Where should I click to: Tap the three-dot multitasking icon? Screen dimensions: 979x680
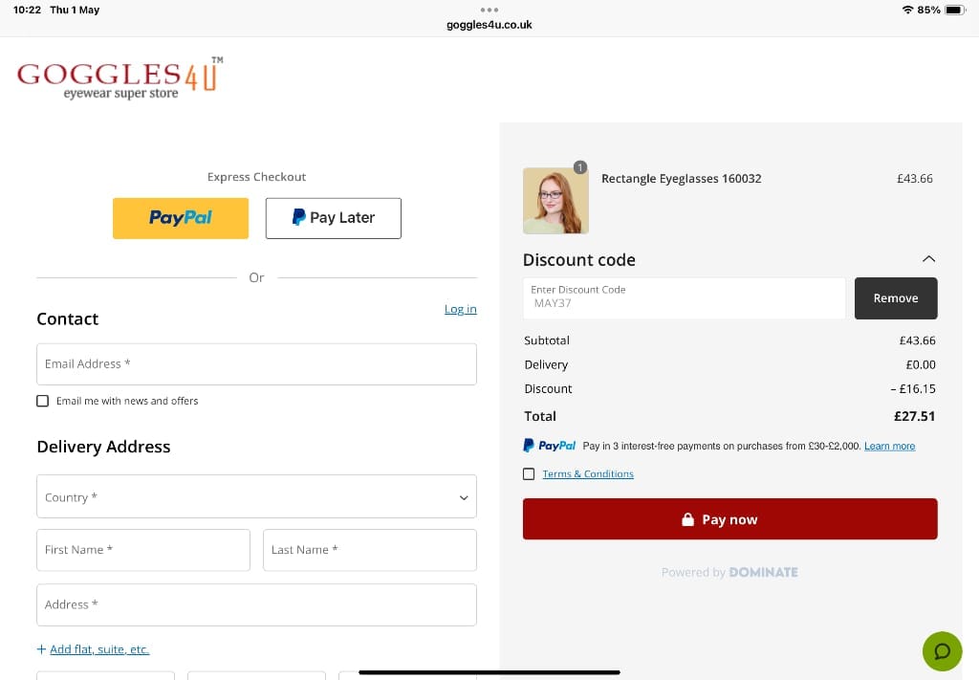[x=489, y=10]
